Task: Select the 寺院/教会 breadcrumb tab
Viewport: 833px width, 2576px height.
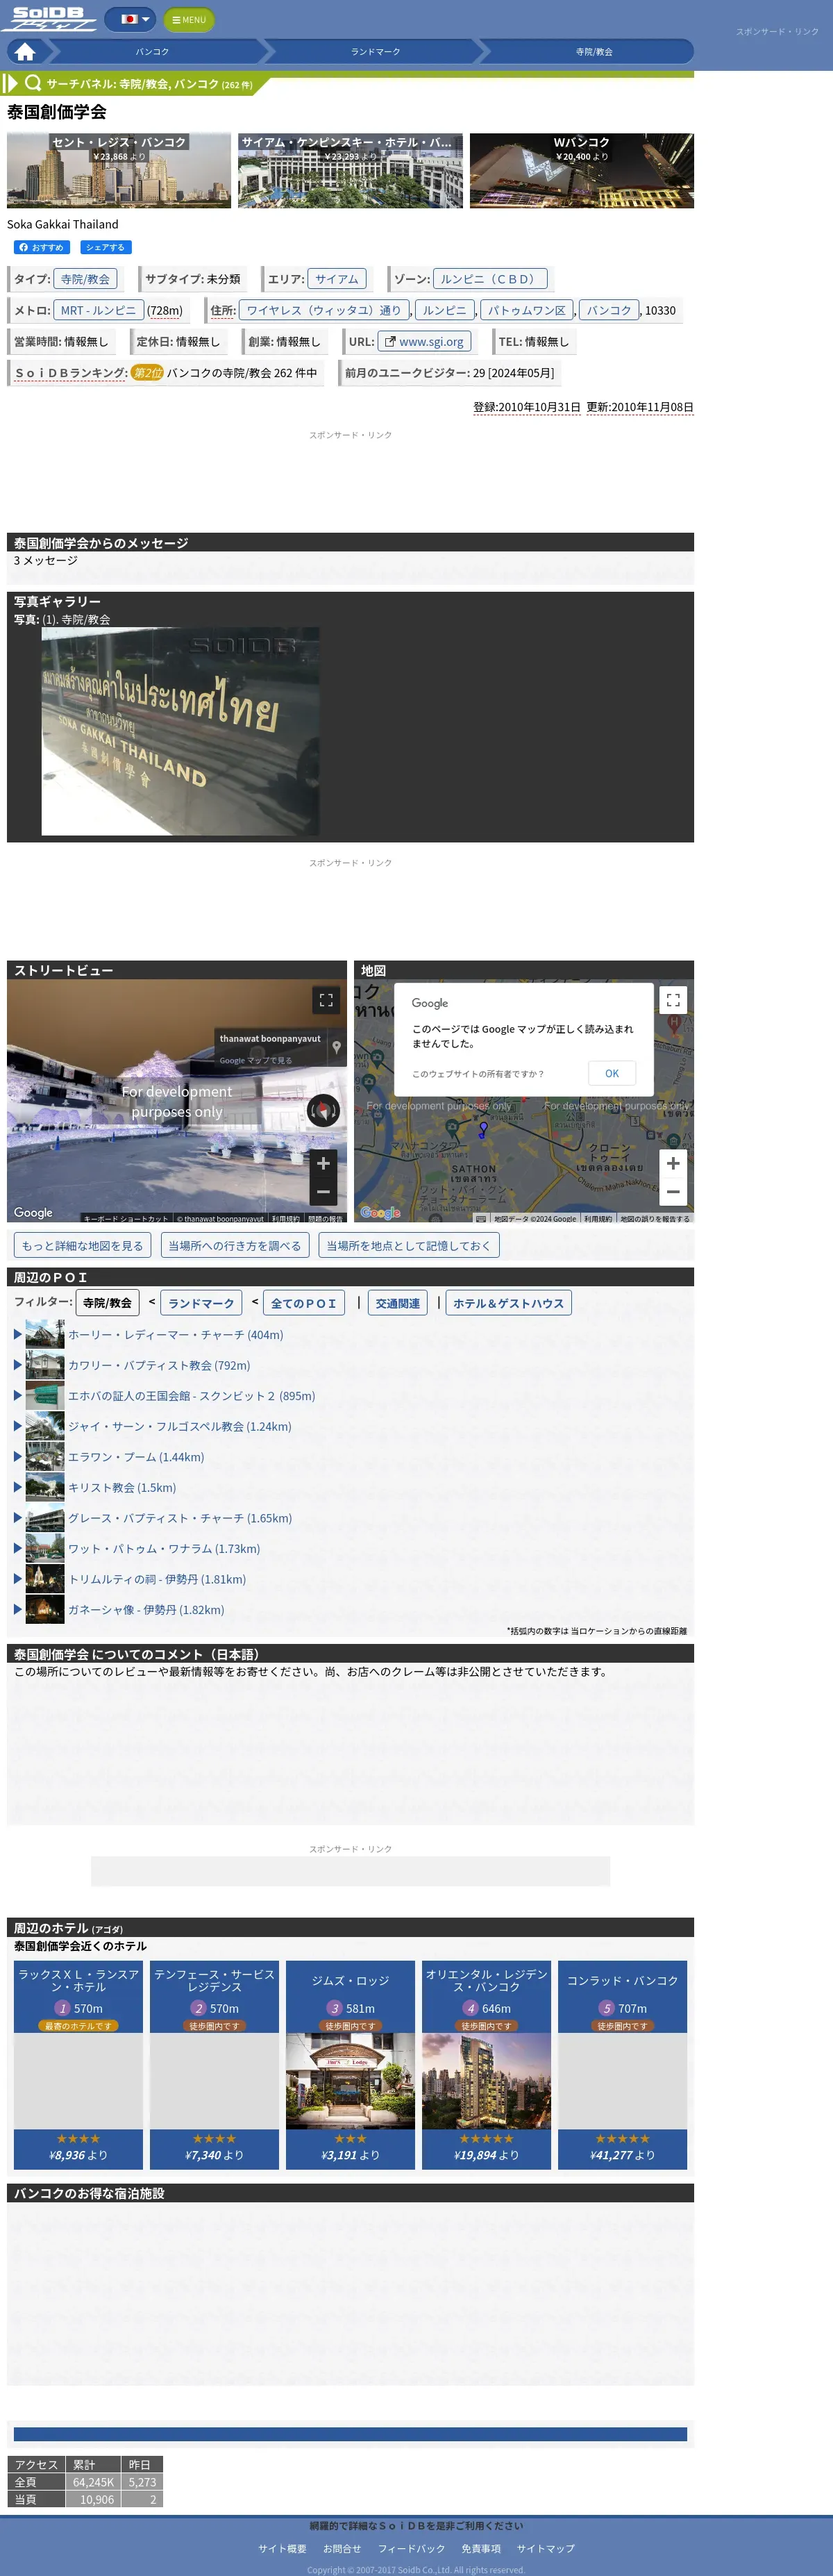Action: click(594, 51)
